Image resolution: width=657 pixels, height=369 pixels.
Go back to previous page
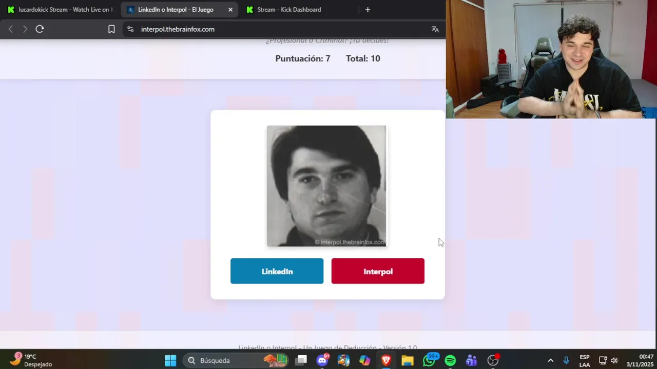click(x=11, y=29)
